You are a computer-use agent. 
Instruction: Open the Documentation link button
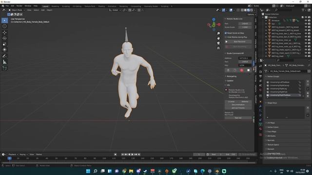pyautogui.click(x=238, y=105)
